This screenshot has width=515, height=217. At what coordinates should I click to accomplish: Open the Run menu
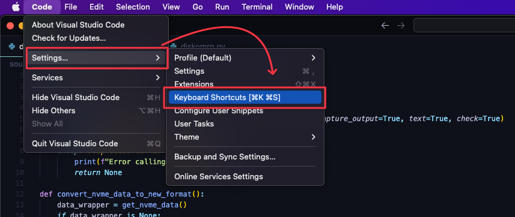click(x=222, y=7)
